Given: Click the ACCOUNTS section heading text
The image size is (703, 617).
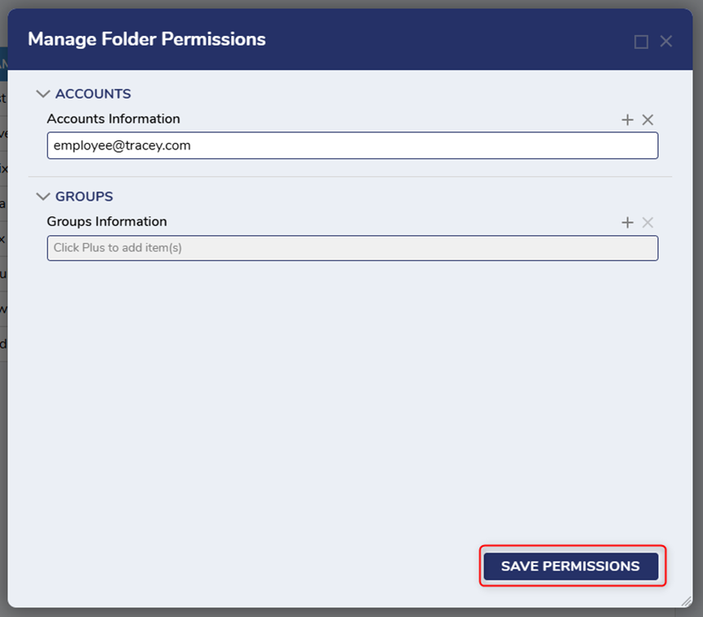Looking at the screenshot, I should [x=93, y=95].
